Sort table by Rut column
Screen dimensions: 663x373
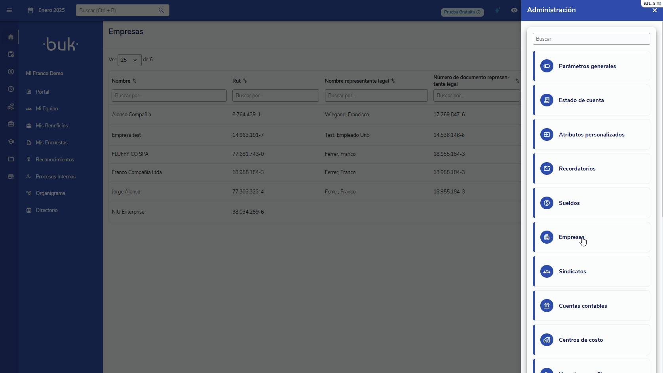245,81
